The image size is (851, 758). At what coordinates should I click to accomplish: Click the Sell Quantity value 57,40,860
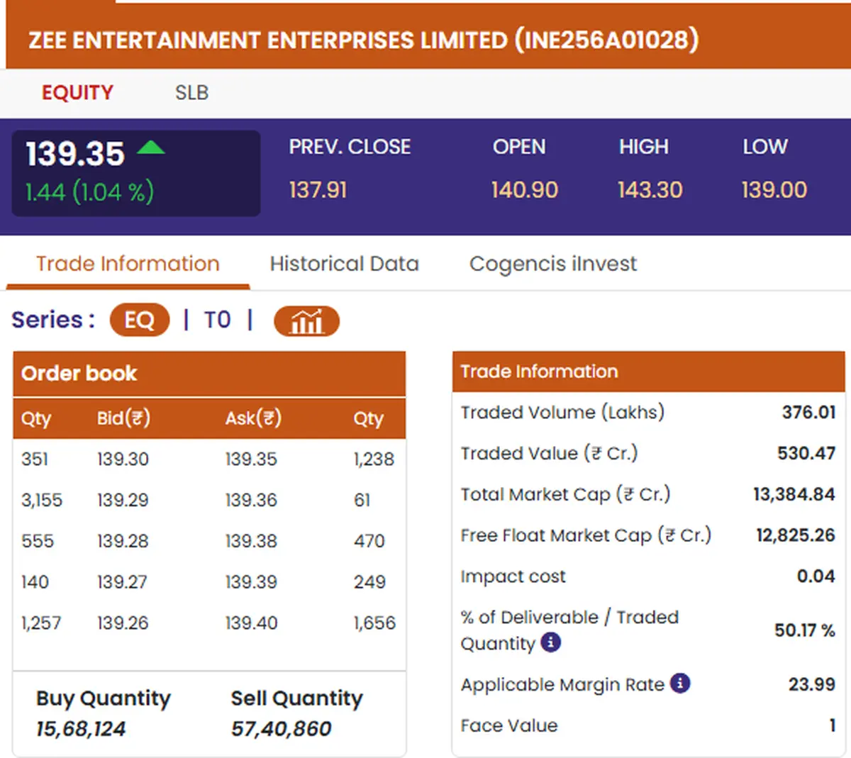click(281, 729)
